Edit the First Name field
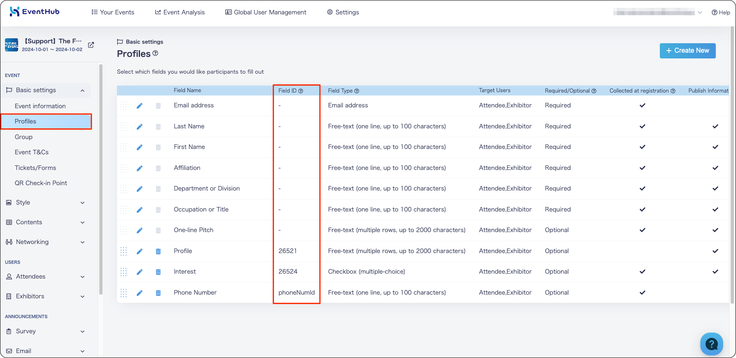Screen dimensions: 736x358 [140, 147]
